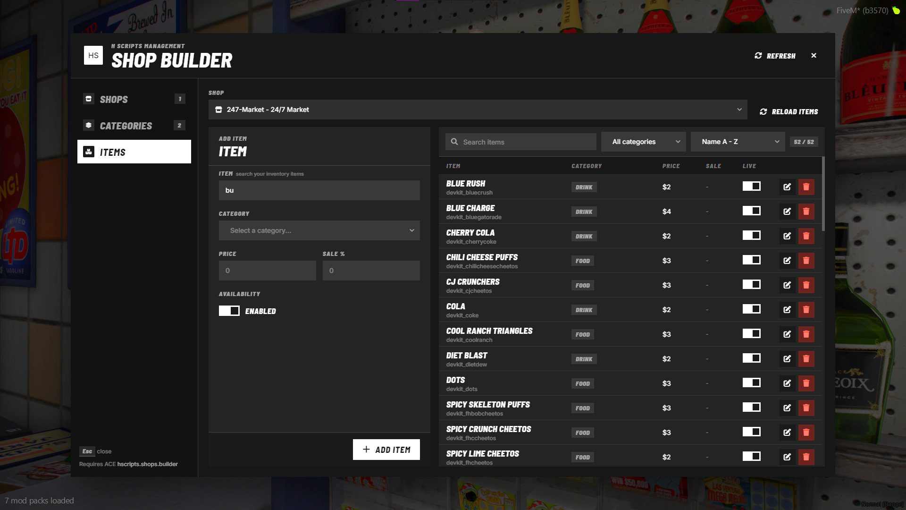Edit the Spicy Skeleton Puffs item

pos(787,408)
